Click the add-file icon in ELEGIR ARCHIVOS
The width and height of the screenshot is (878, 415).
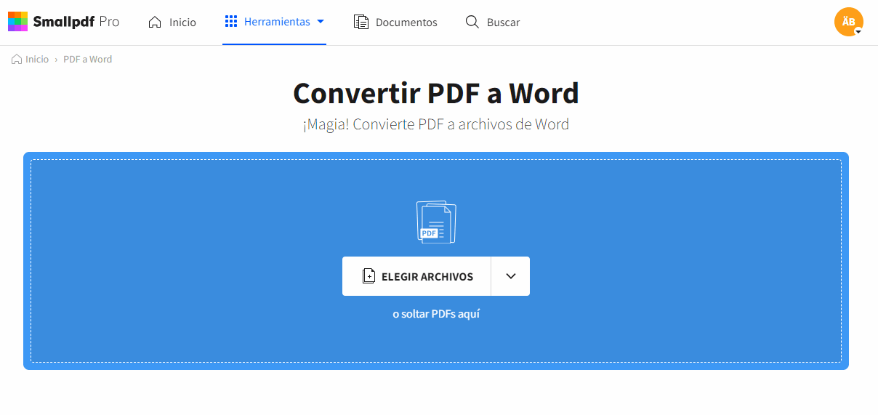[x=369, y=276]
